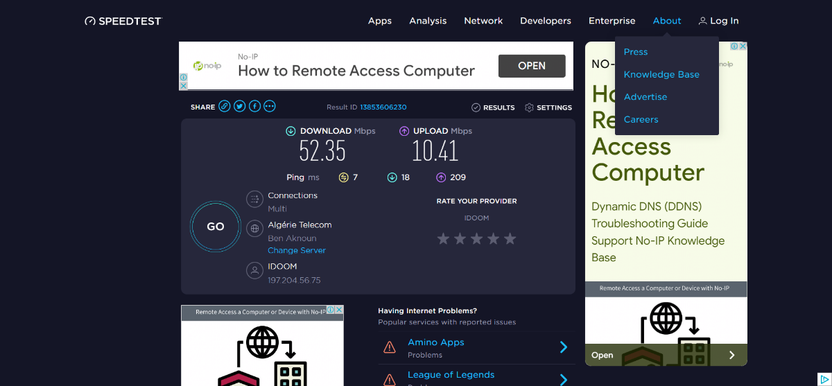Screen dimensions: 832x386
Task: Rate provider five stars
Action: [510, 239]
